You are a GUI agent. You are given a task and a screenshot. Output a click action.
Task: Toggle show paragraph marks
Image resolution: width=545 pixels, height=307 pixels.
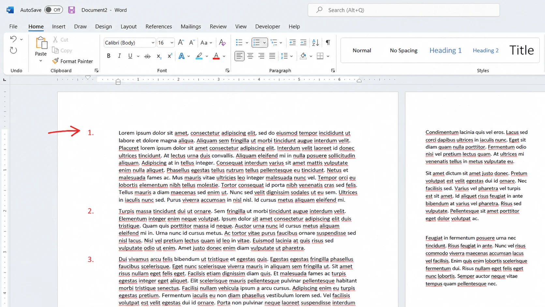click(328, 42)
